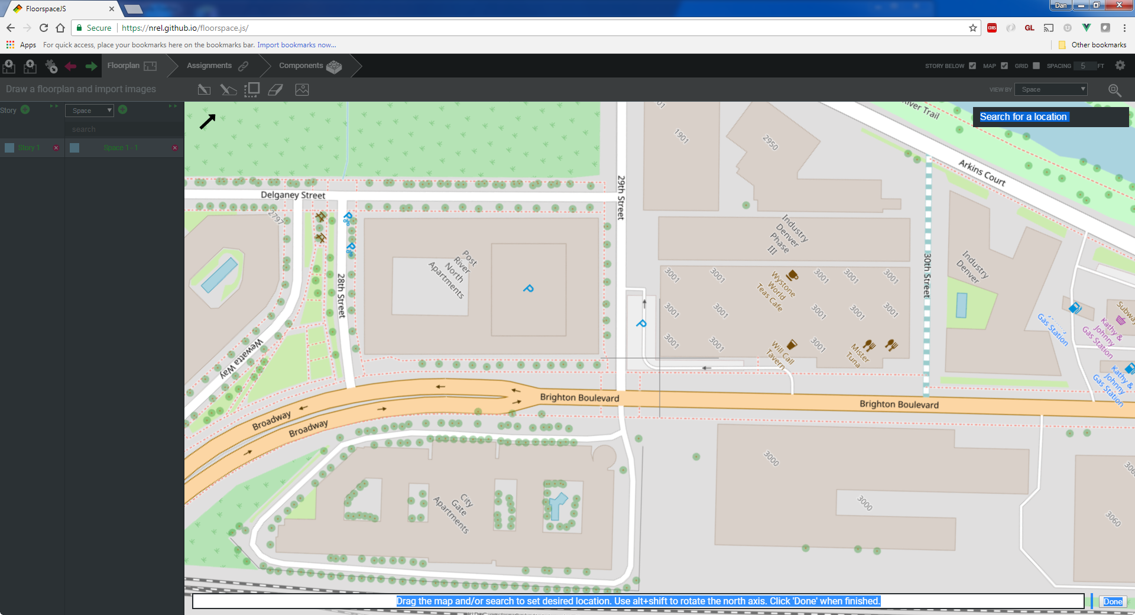Viewport: 1135px width, 615px height.
Task: Enable the Grid checkbox
Action: coord(1036,66)
